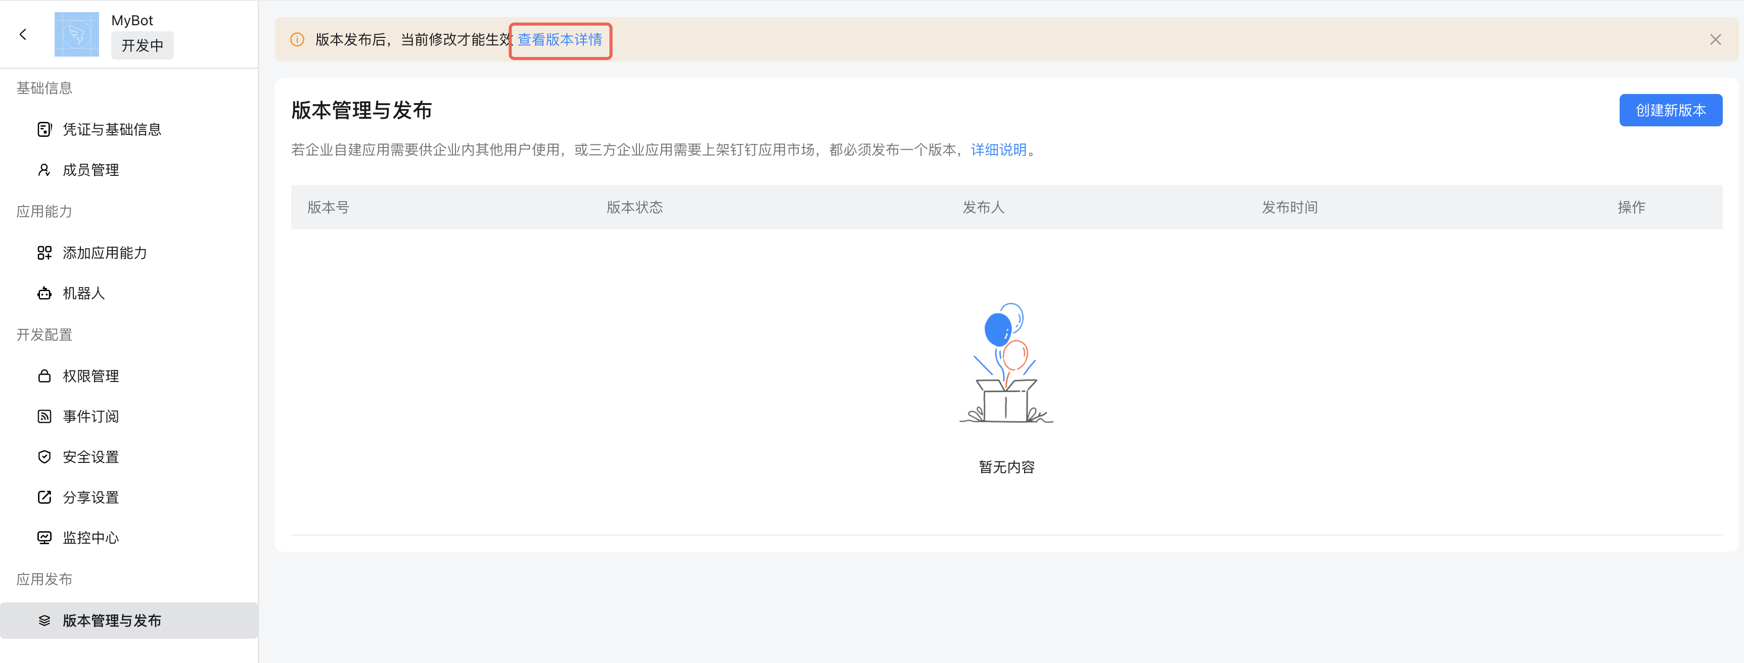This screenshot has height=663, width=1744.
Task: Open the 机器人 menu item
Action: point(83,293)
